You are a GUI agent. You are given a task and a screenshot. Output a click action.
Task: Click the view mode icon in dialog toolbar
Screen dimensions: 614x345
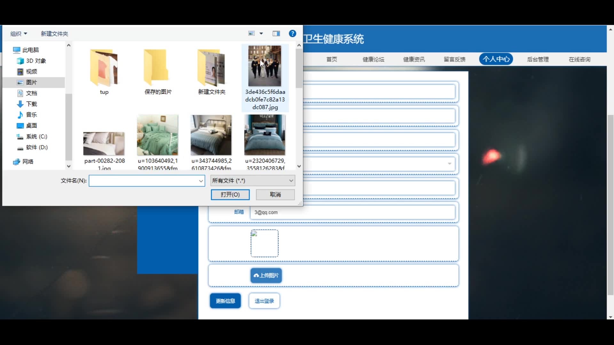pyautogui.click(x=252, y=34)
